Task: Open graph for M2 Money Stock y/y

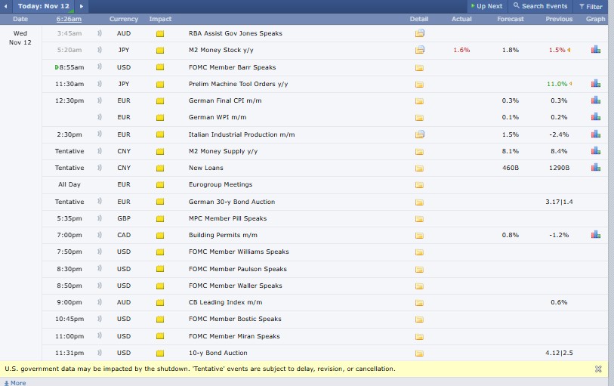Action: coord(595,50)
